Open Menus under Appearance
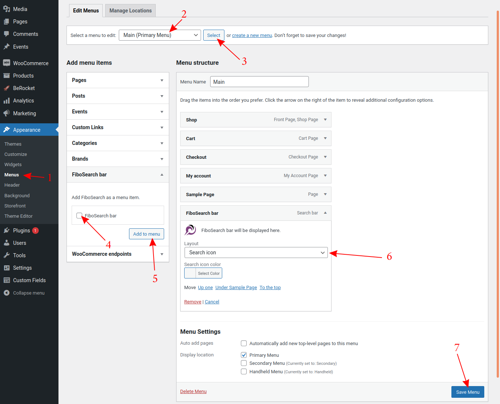 11,175
